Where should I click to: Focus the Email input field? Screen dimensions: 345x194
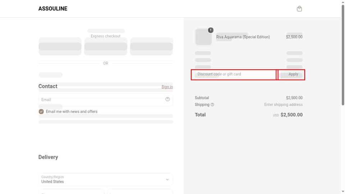106,100
